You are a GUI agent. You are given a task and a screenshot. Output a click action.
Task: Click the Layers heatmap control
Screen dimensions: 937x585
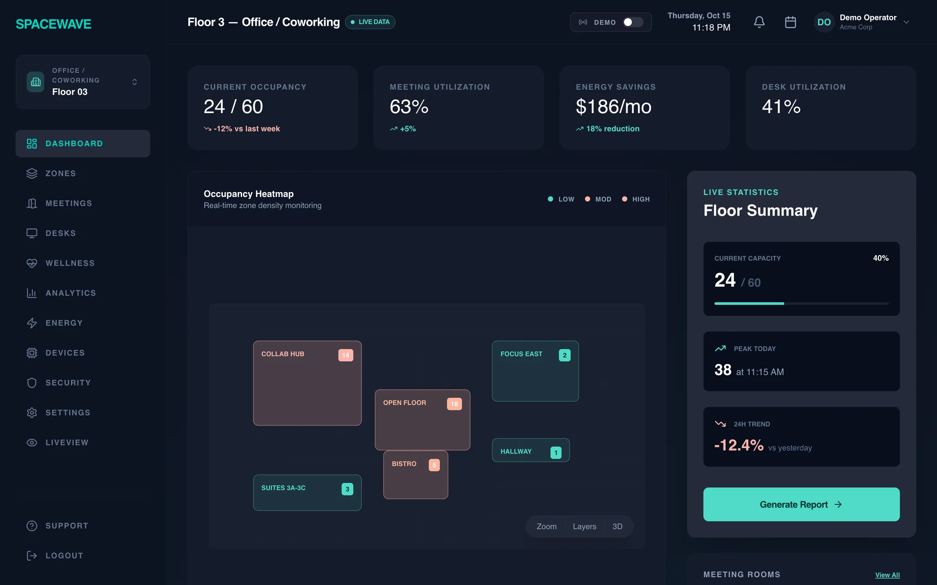point(584,526)
